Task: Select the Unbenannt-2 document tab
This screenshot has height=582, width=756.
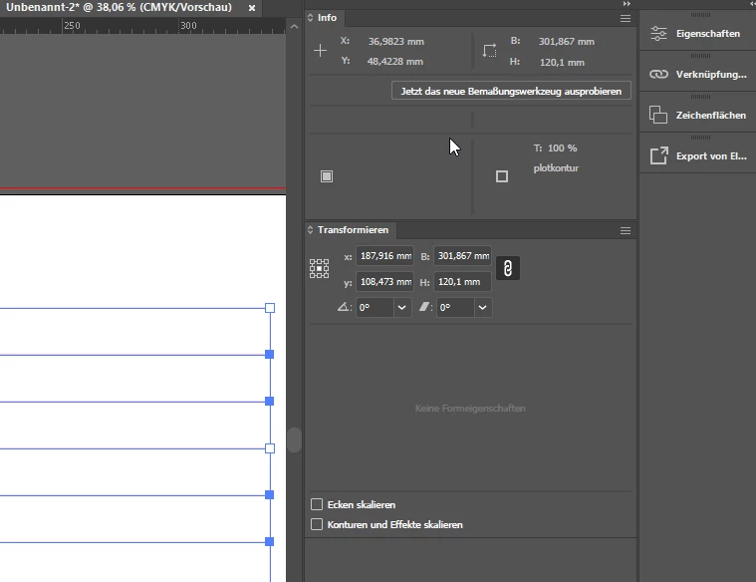Action: [x=119, y=8]
